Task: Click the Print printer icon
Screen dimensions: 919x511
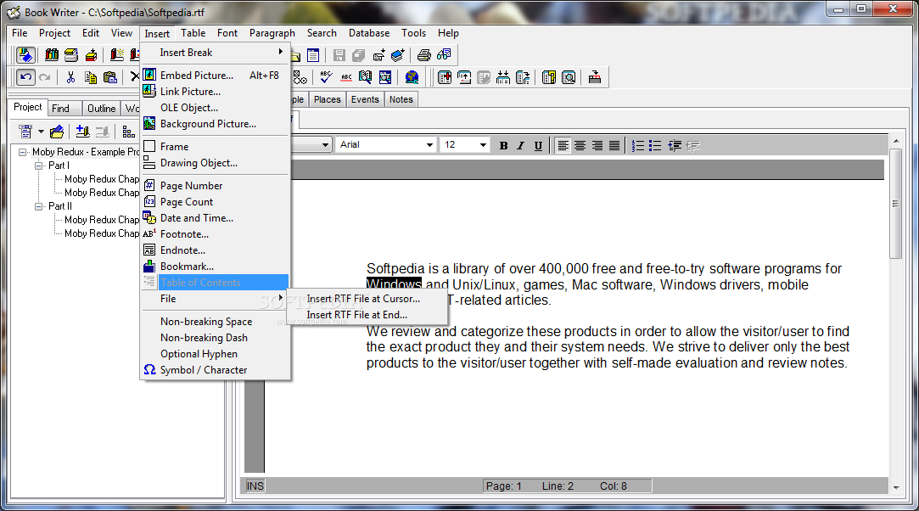Action: click(423, 55)
